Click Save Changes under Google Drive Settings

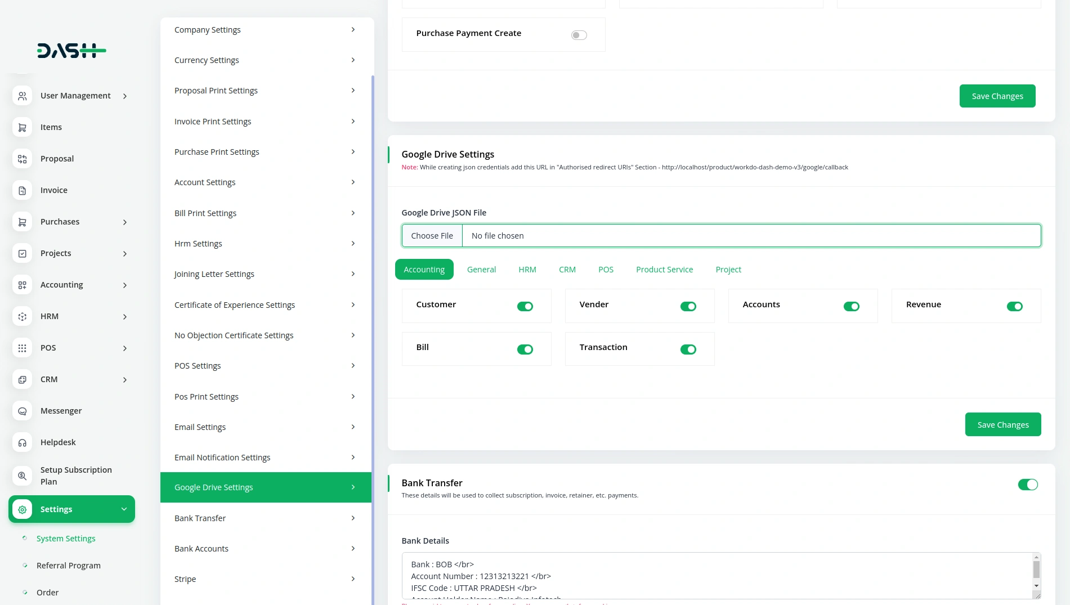(1002, 424)
